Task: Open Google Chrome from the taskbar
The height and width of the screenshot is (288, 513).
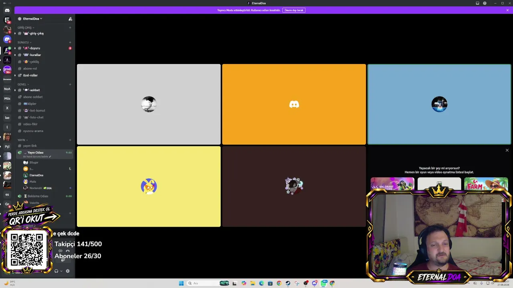Action: pyautogui.click(x=279, y=283)
